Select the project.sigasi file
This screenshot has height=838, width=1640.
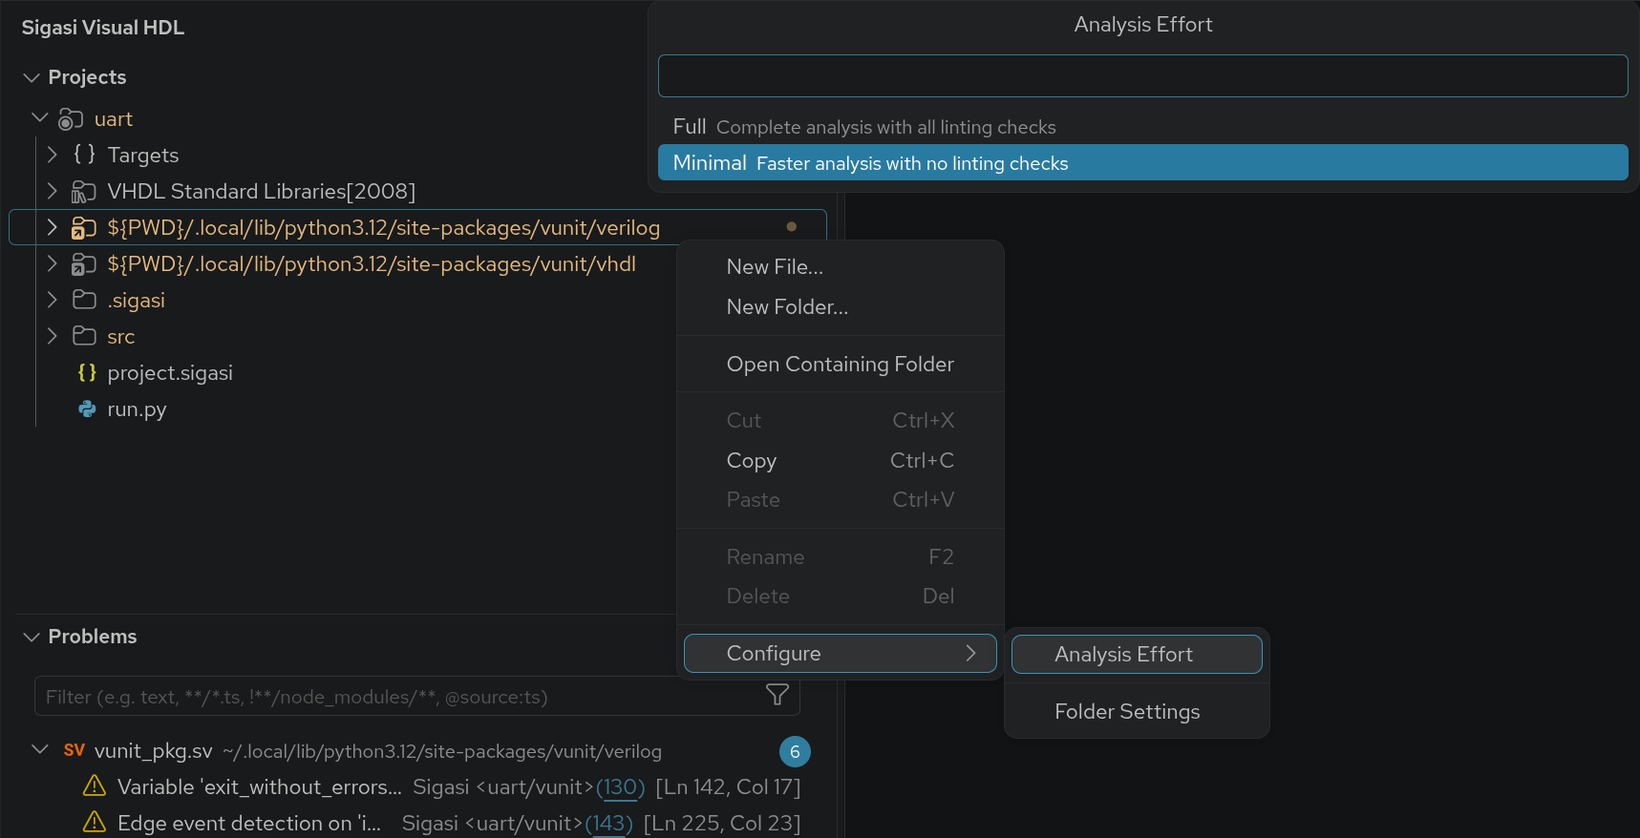click(170, 373)
